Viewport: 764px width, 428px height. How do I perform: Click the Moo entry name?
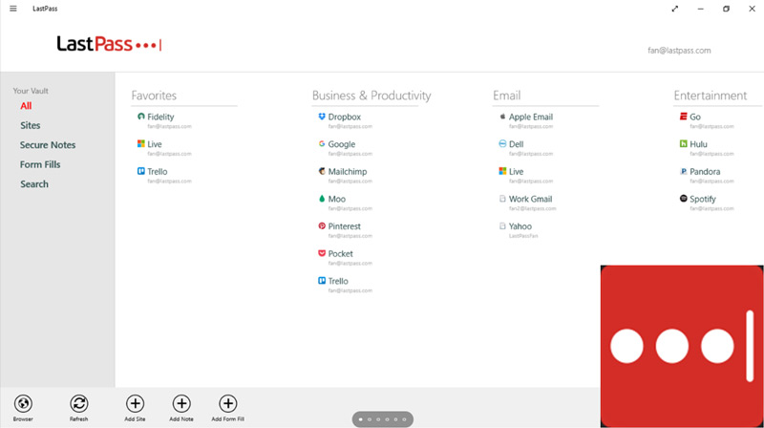click(337, 199)
